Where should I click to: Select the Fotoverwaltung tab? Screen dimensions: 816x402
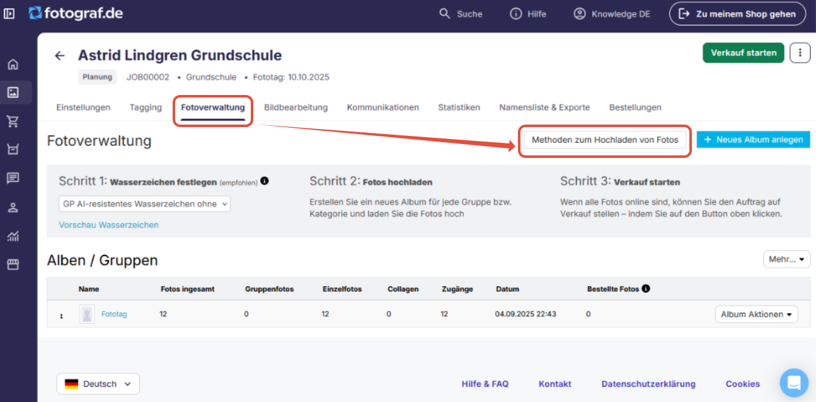coord(213,108)
